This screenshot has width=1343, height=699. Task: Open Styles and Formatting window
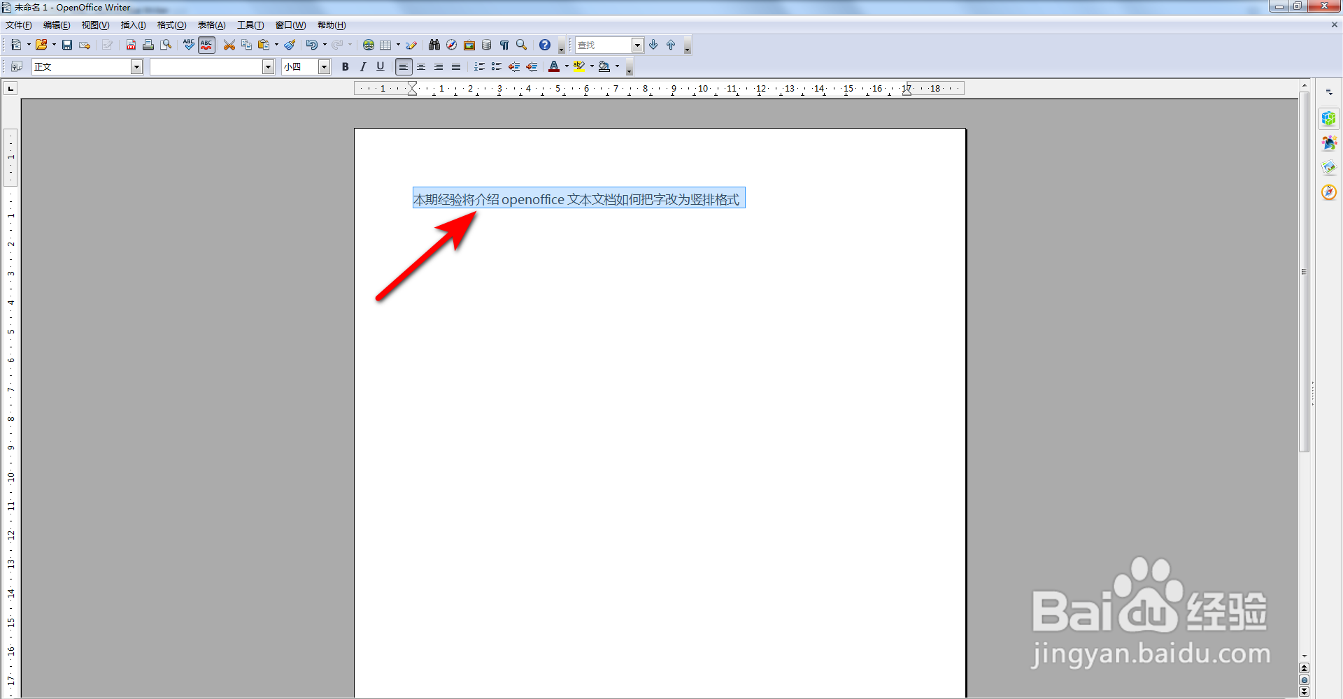(x=17, y=66)
